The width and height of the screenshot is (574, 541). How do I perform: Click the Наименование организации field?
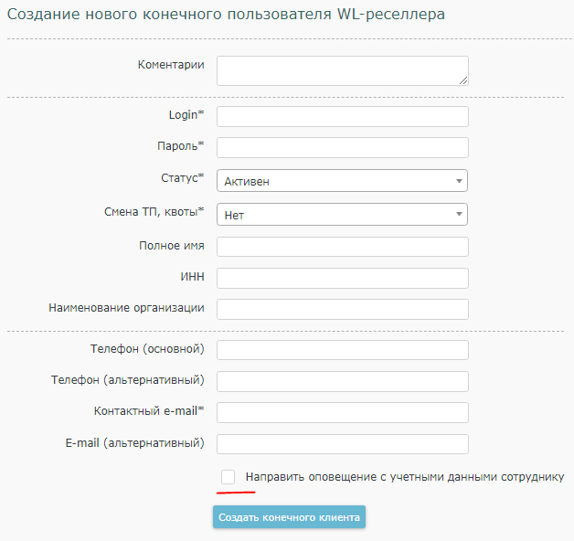click(342, 309)
